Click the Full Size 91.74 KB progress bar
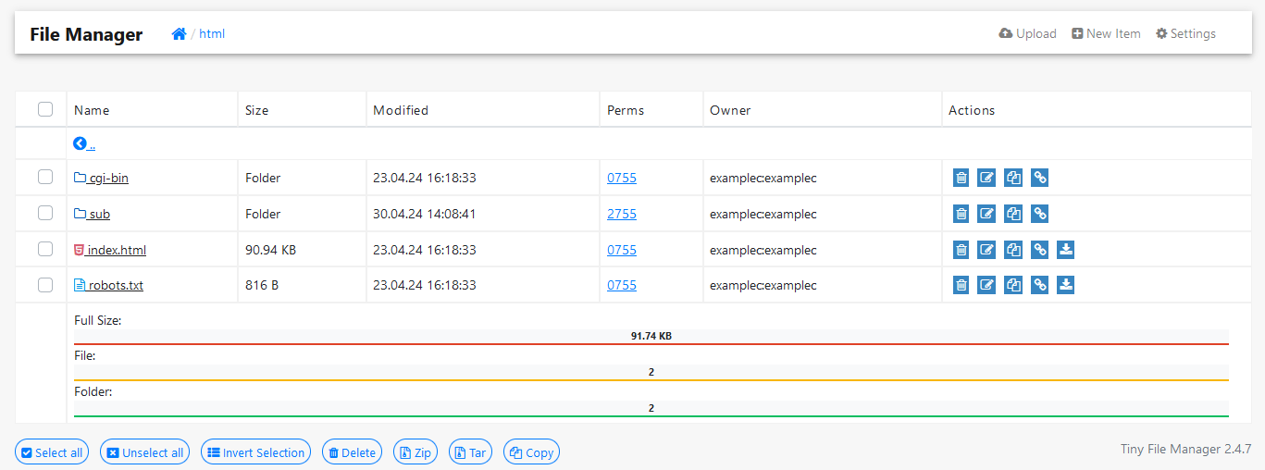The height and width of the screenshot is (470, 1265). tap(651, 337)
